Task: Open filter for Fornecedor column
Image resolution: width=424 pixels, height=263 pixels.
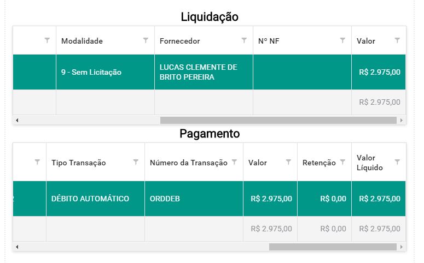Action: point(244,40)
